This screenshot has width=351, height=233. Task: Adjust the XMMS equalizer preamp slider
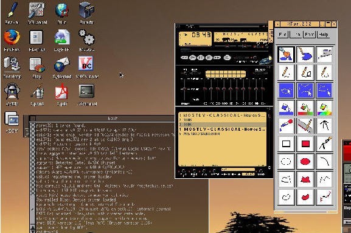point(184,89)
